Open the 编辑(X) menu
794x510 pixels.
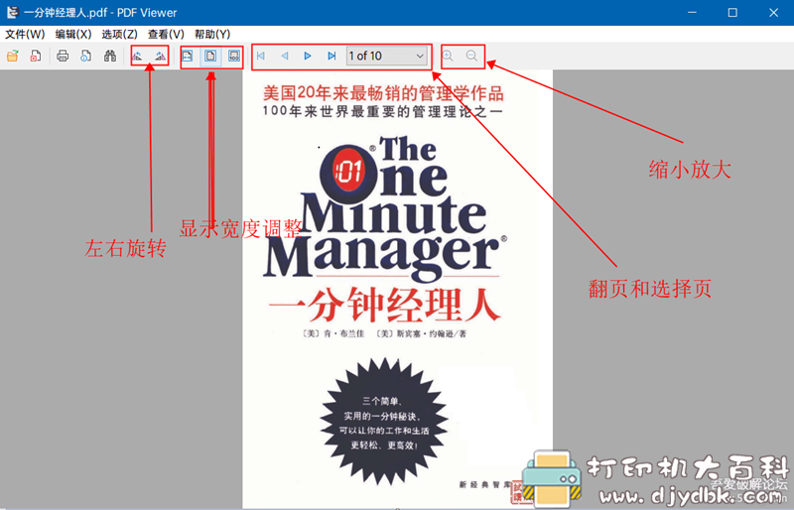(73, 34)
